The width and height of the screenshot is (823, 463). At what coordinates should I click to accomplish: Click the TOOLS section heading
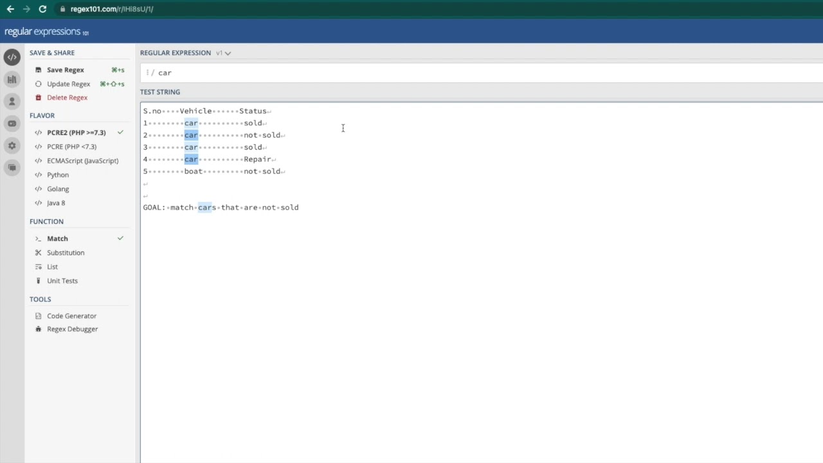[40, 300]
